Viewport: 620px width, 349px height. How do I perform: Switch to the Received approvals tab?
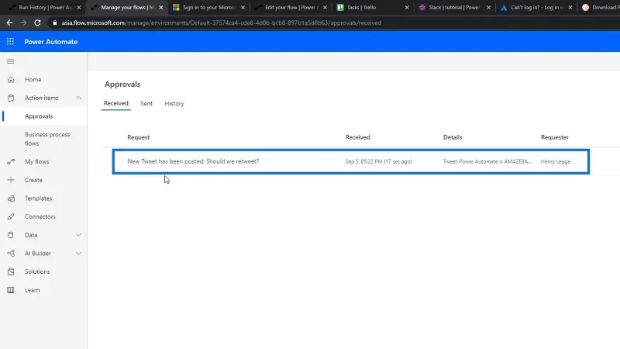point(115,103)
